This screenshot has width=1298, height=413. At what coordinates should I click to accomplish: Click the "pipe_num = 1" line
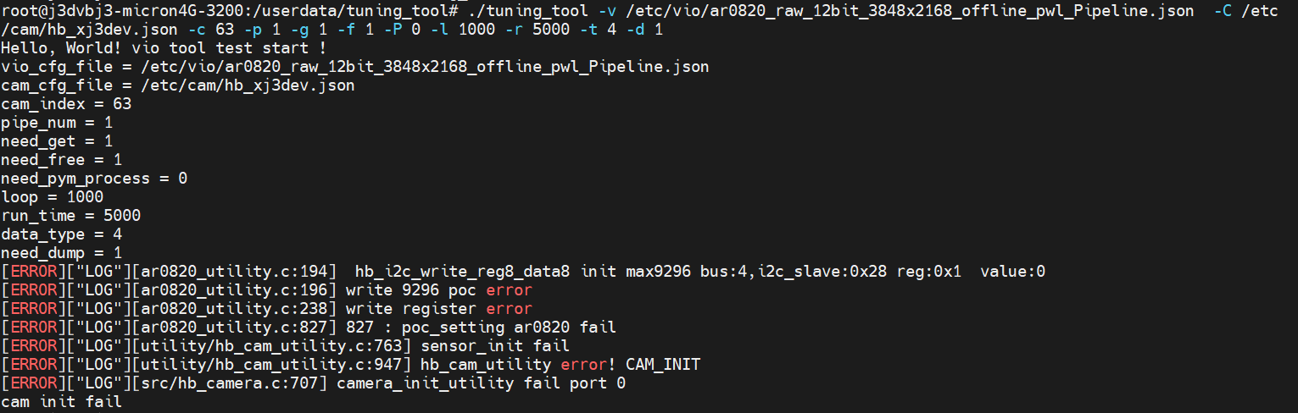pyautogui.click(x=57, y=123)
